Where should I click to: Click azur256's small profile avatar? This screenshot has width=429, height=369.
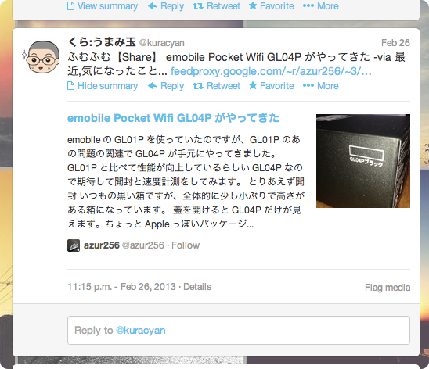point(74,245)
